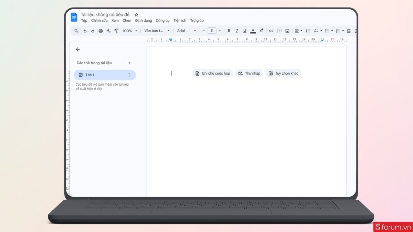This screenshot has width=413, height=232.
Task: Insert a checklist
Action: pos(316,31)
